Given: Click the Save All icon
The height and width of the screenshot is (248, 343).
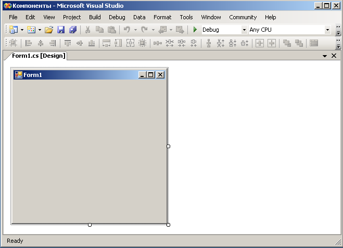Looking at the screenshot, I should [x=73, y=30].
